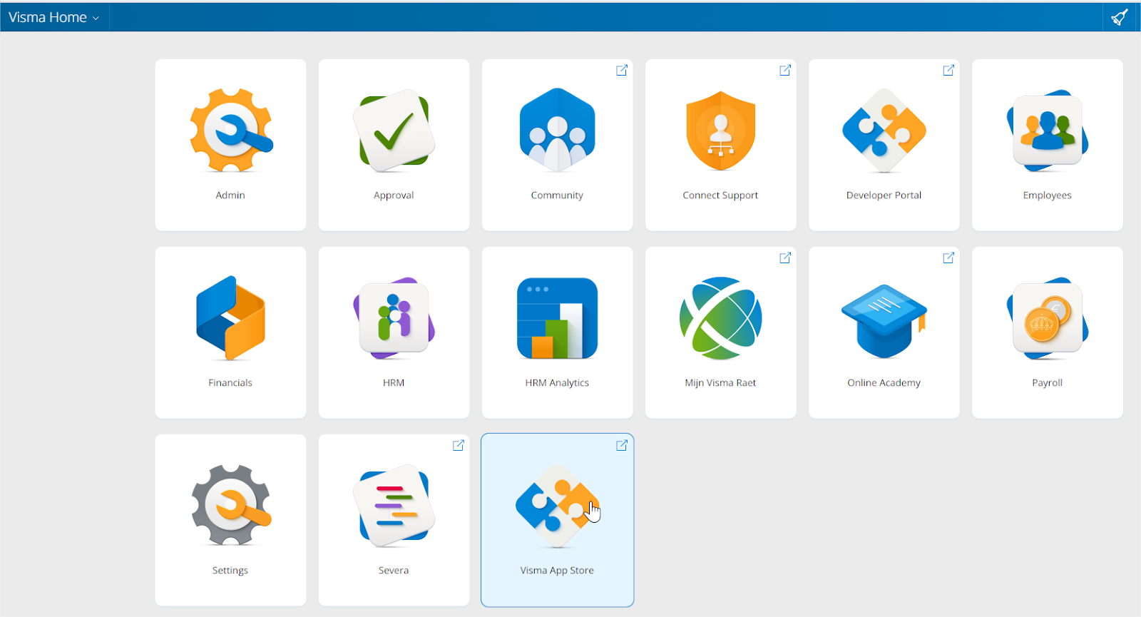Click the external link icon on Connect Support tile
Image resolution: width=1141 pixels, height=617 pixels.
pos(785,70)
